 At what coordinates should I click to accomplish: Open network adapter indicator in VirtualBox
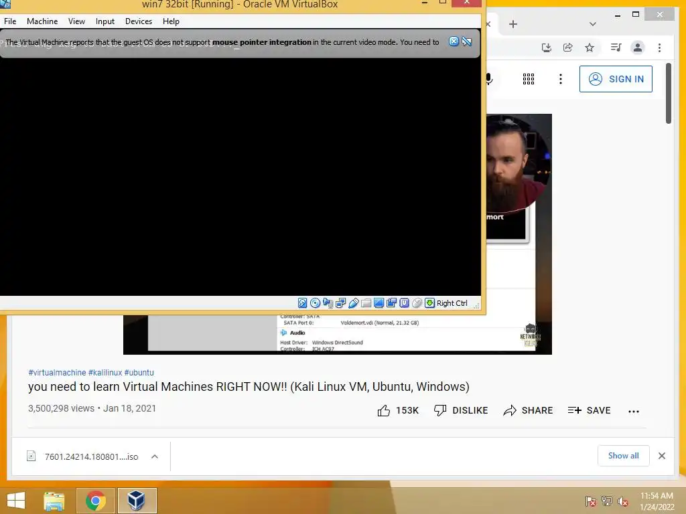pyautogui.click(x=340, y=303)
